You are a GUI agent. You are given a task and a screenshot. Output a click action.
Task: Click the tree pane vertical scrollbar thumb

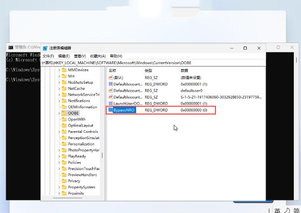[102, 155]
